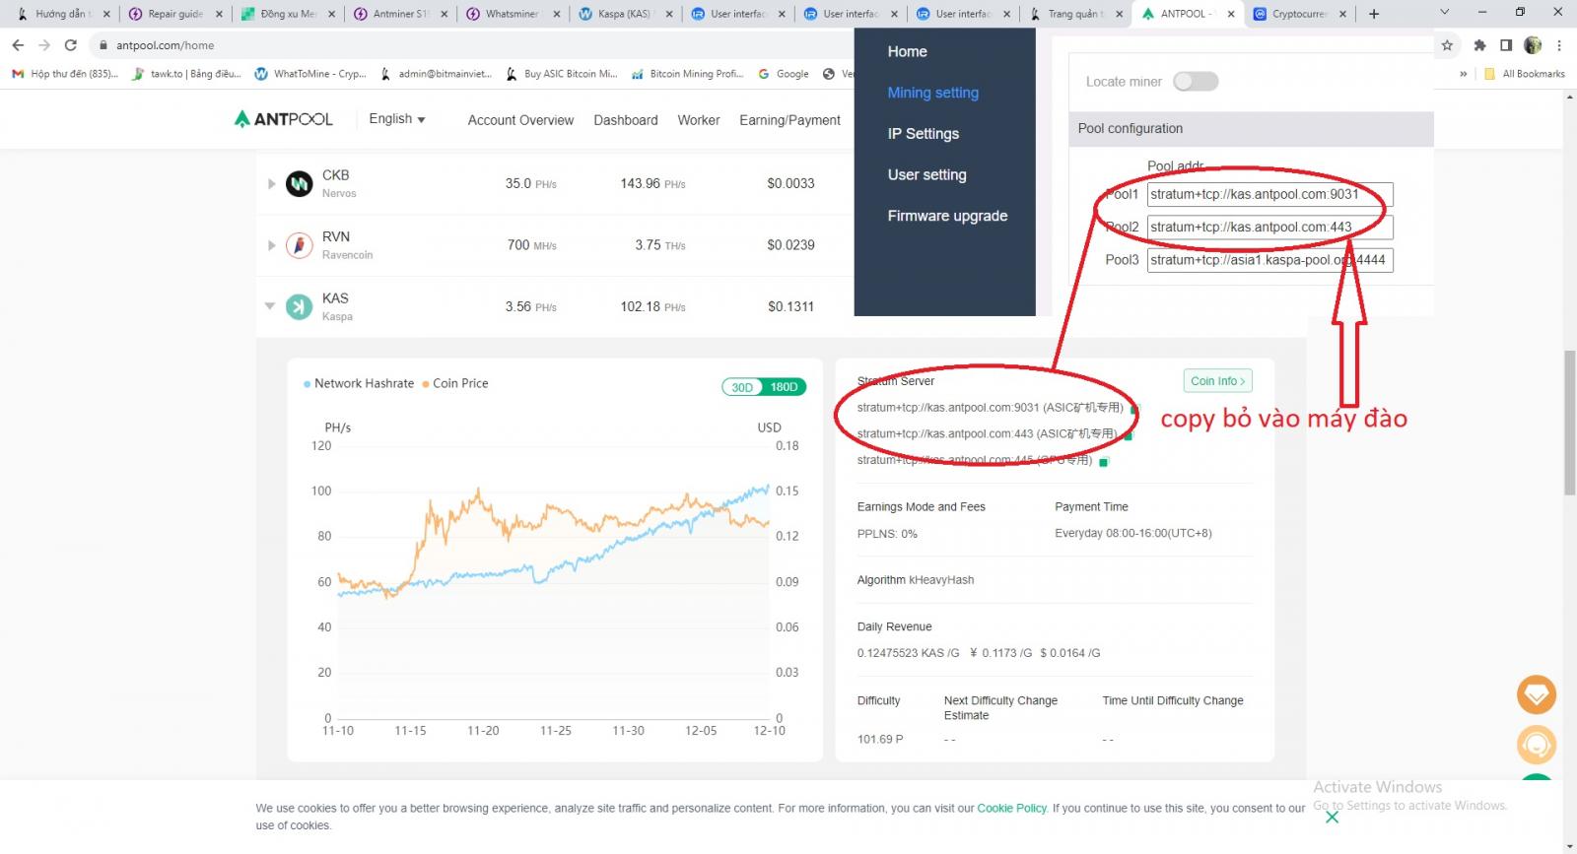Open the Earning/Payment menu item

pos(790,120)
